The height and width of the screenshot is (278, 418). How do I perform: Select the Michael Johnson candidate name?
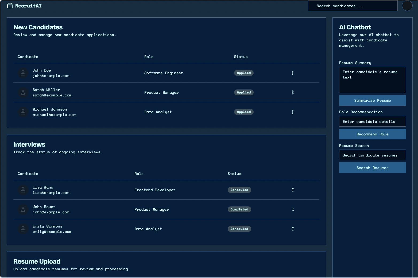(x=50, y=109)
